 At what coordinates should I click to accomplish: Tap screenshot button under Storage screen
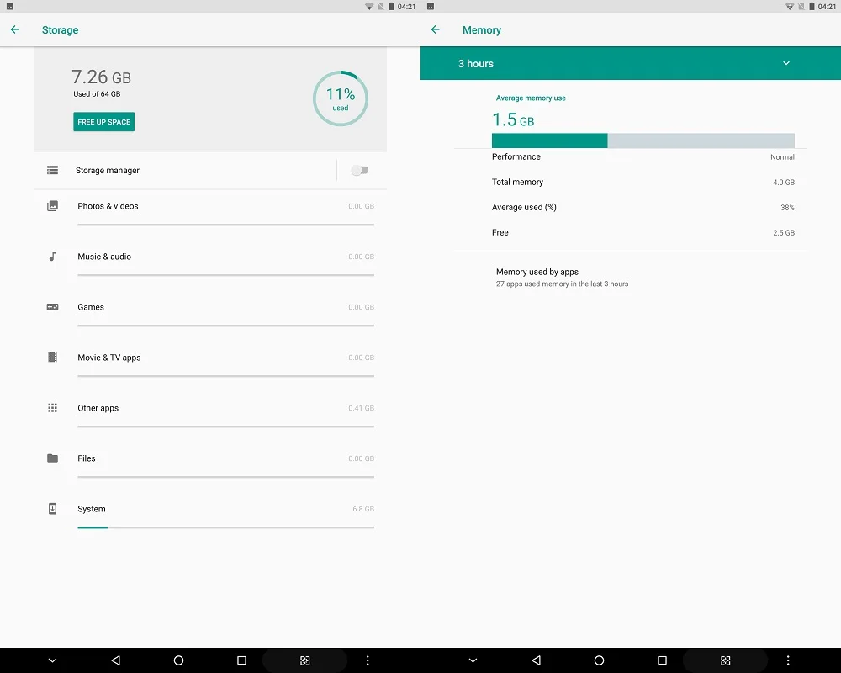[304, 660]
